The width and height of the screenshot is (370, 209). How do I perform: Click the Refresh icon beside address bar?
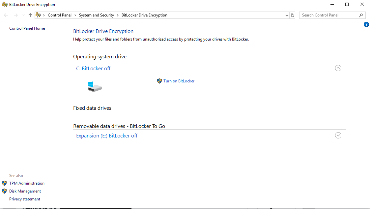pos(293,15)
